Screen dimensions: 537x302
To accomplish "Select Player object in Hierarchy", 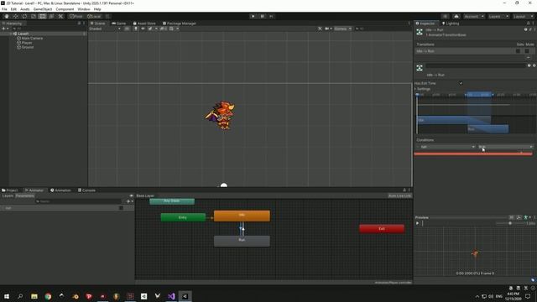I will pos(27,43).
